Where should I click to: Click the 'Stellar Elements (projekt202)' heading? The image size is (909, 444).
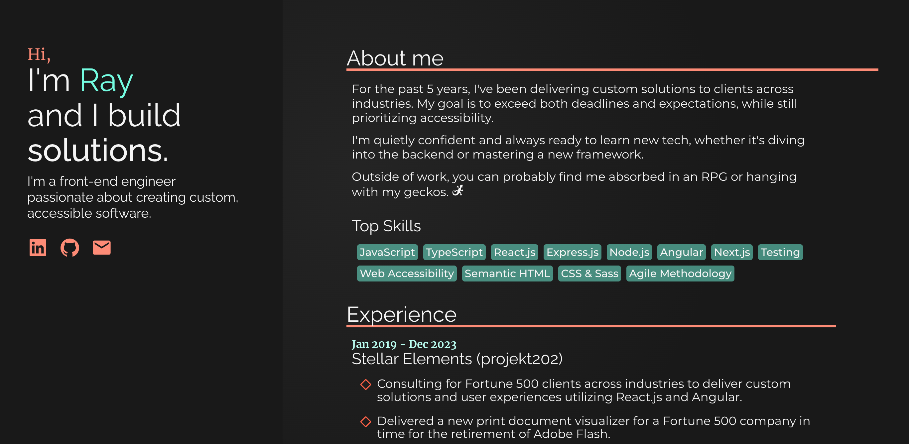click(x=457, y=359)
